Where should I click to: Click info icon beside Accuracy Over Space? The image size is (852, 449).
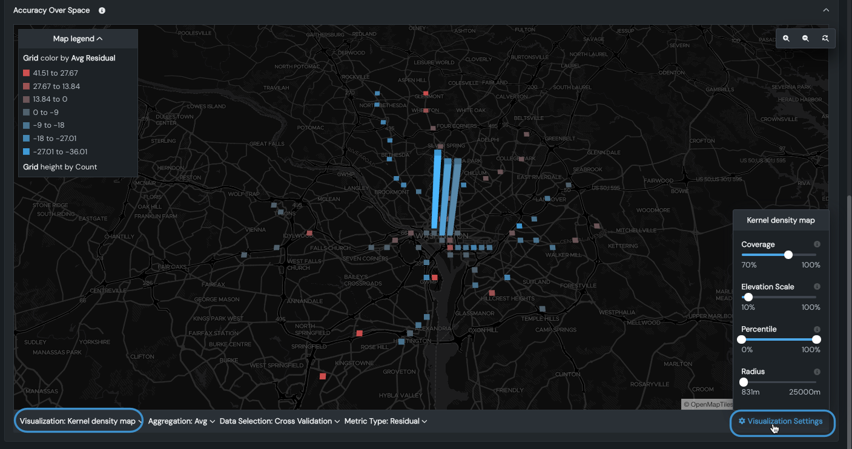102,10
